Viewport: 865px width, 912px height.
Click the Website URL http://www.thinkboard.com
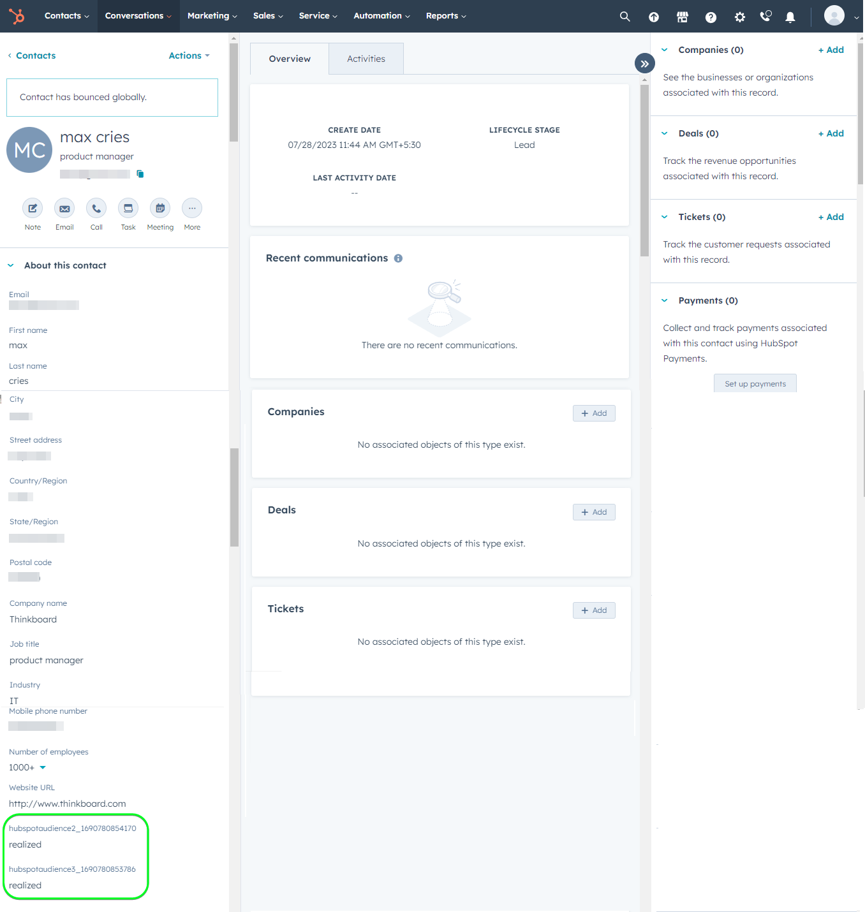pos(68,804)
